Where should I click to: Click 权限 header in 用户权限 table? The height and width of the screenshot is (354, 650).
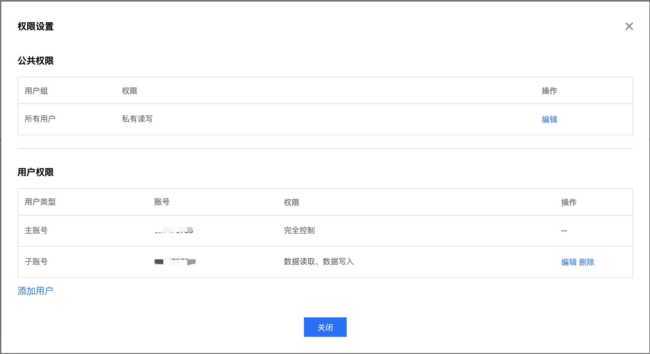tap(291, 202)
